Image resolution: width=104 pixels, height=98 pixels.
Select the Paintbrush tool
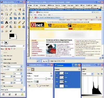[x=24, y=23]
